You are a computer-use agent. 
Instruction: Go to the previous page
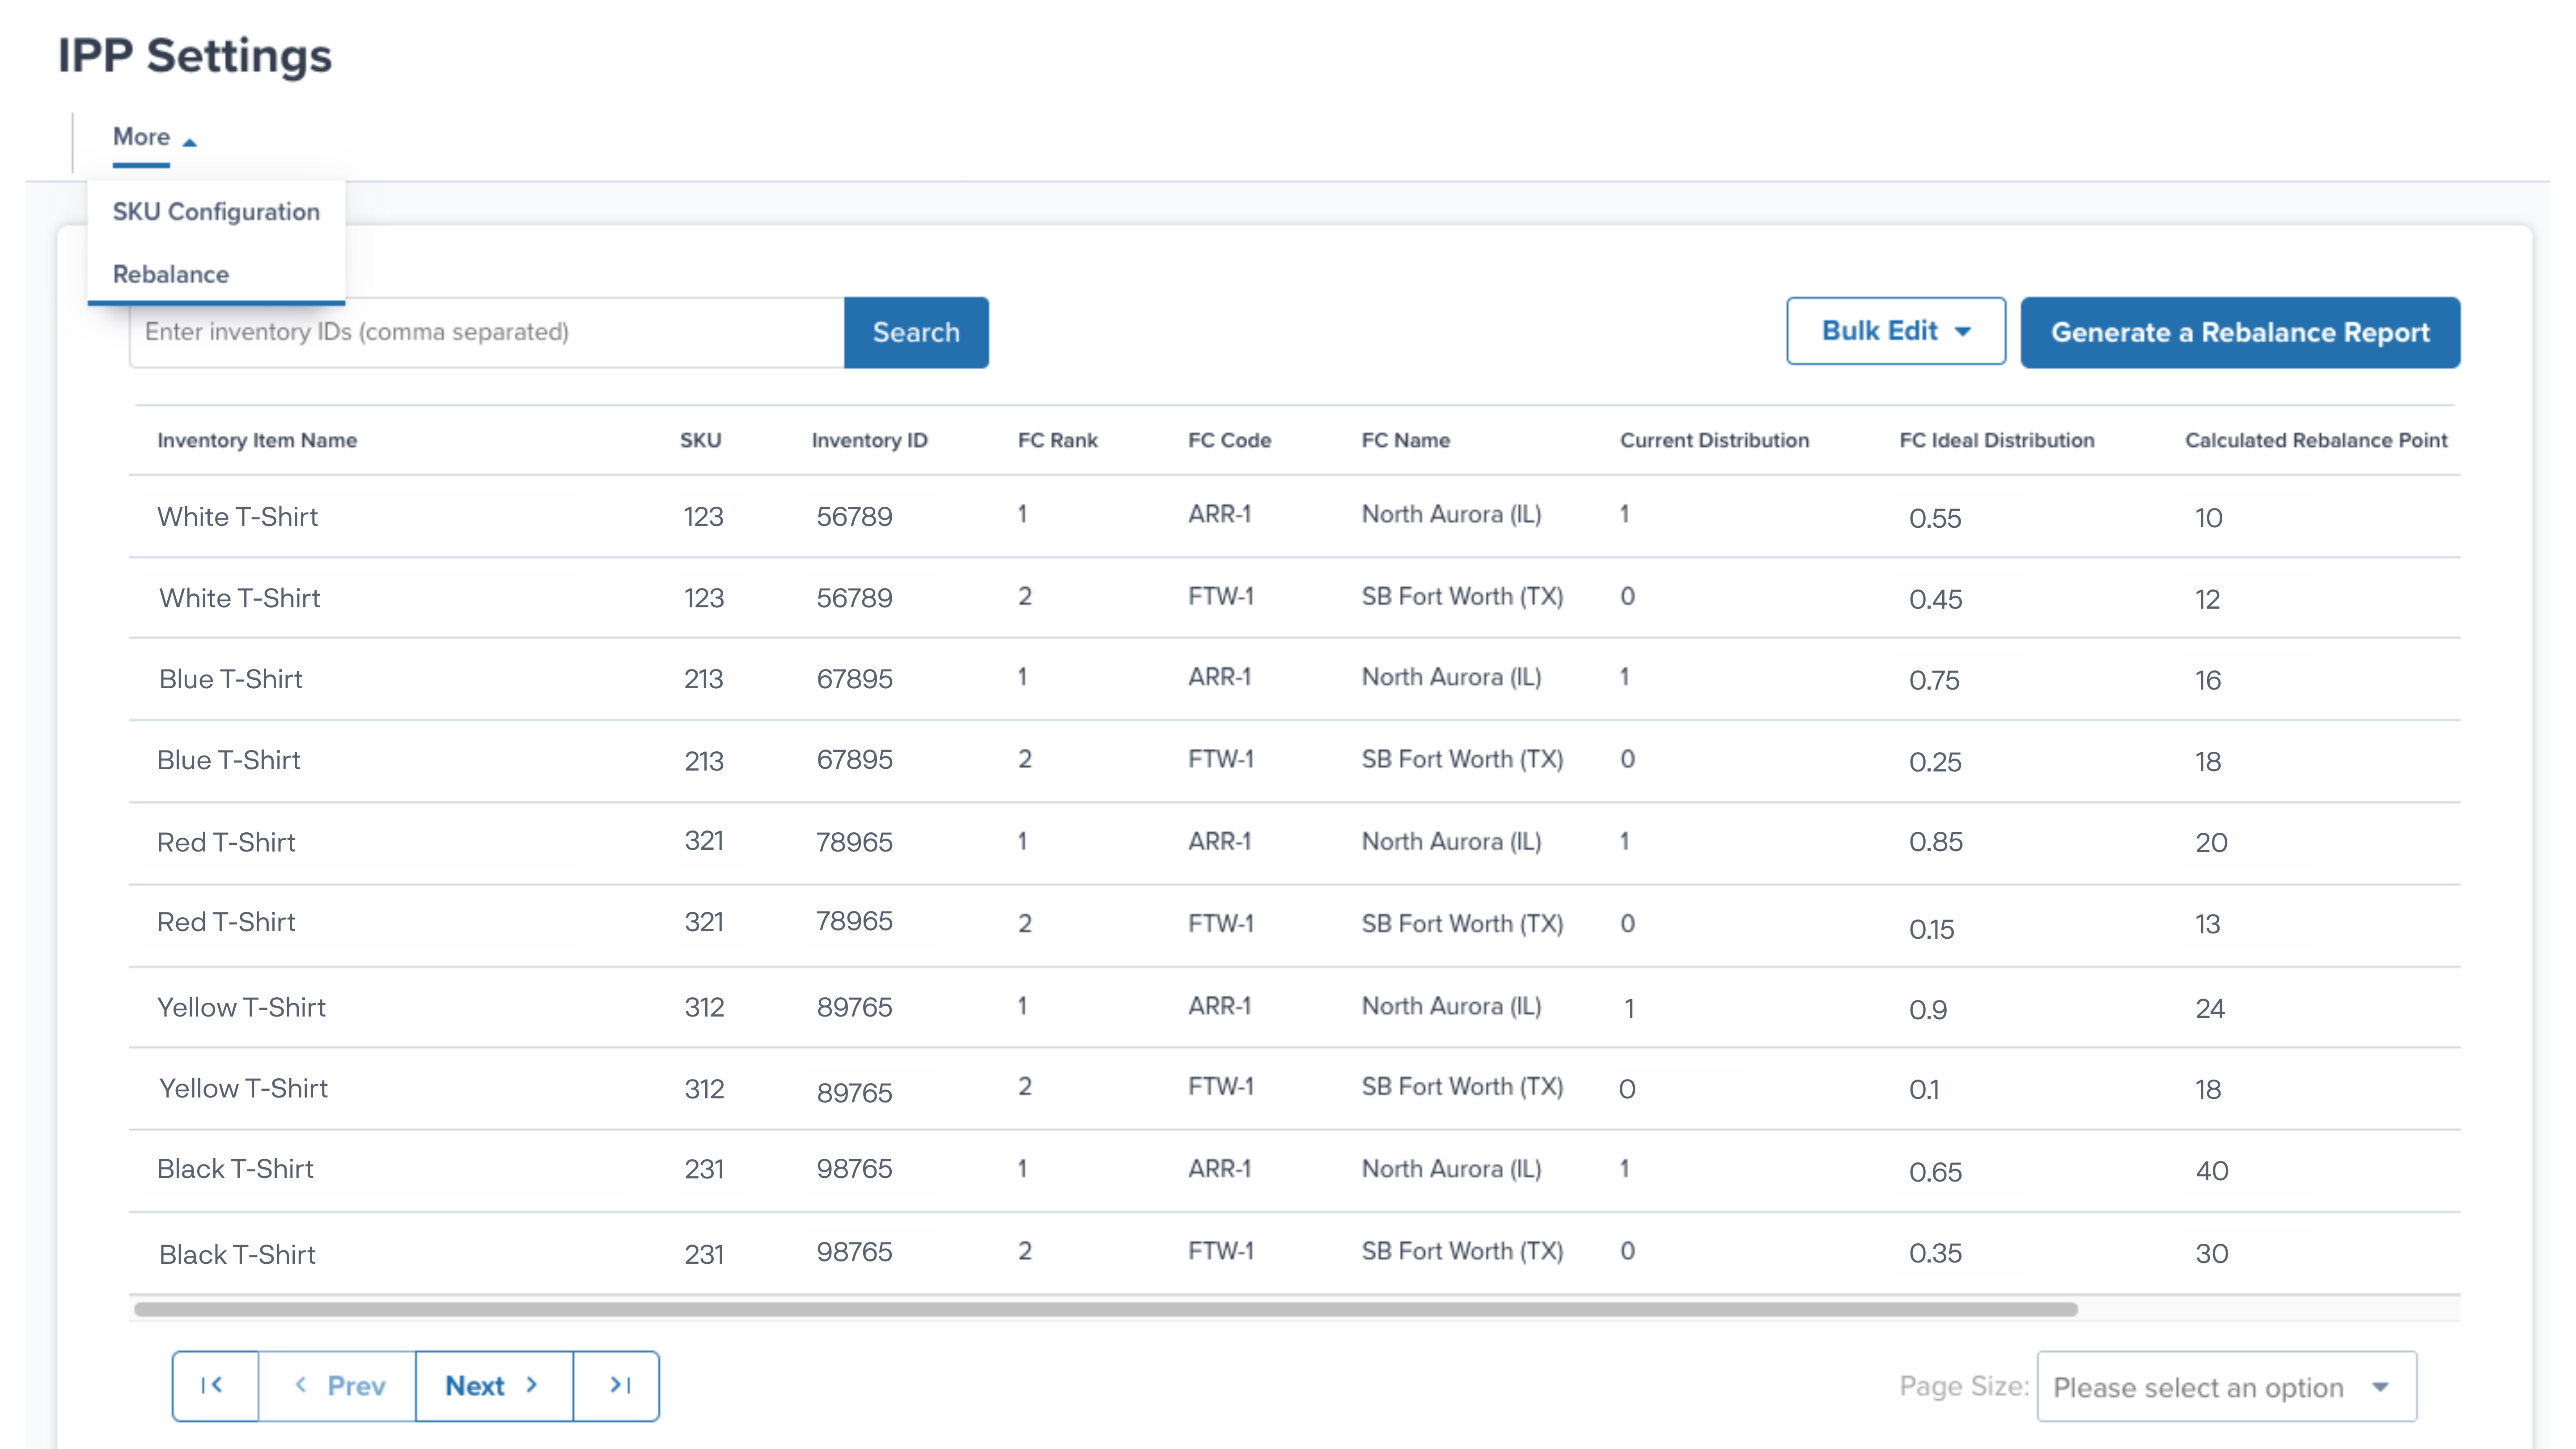click(338, 1385)
